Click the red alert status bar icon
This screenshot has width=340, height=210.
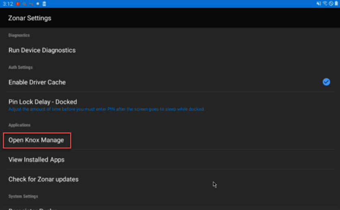(18, 4)
